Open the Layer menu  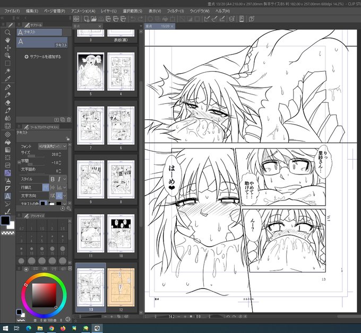pos(109,11)
